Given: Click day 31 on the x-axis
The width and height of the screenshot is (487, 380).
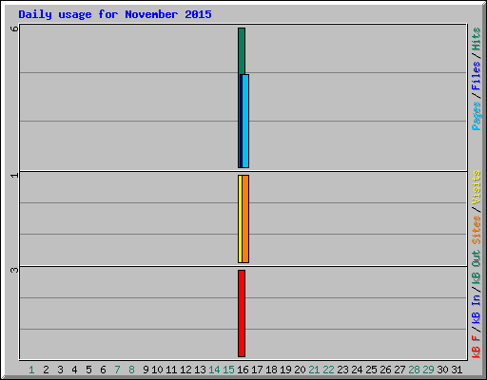Looking at the screenshot, I should (457, 370).
